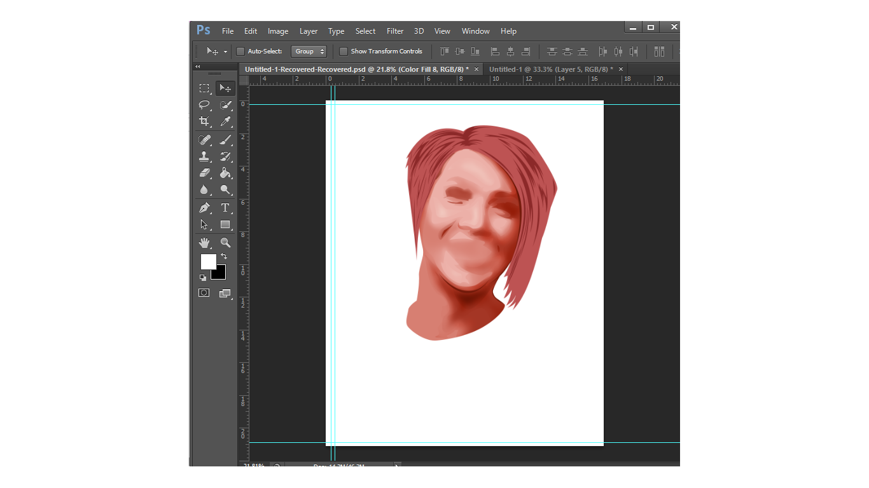869x488 pixels.
Task: Open the Filter menu
Action: [x=395, y=31]
